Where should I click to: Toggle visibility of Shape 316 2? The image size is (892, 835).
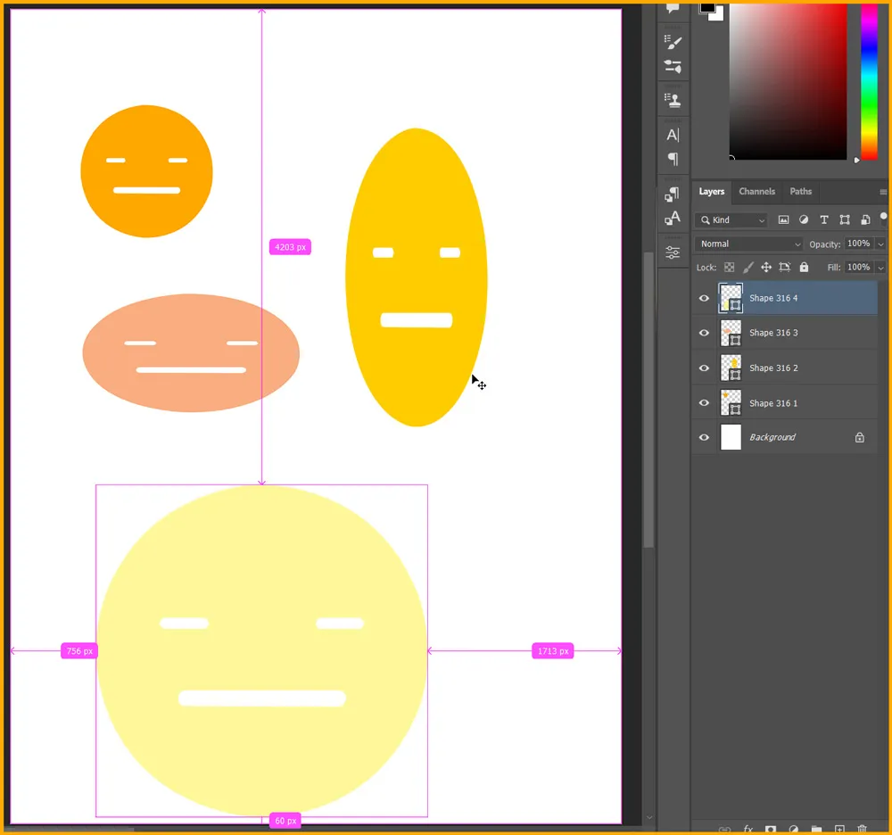click(x=704, y=368)
